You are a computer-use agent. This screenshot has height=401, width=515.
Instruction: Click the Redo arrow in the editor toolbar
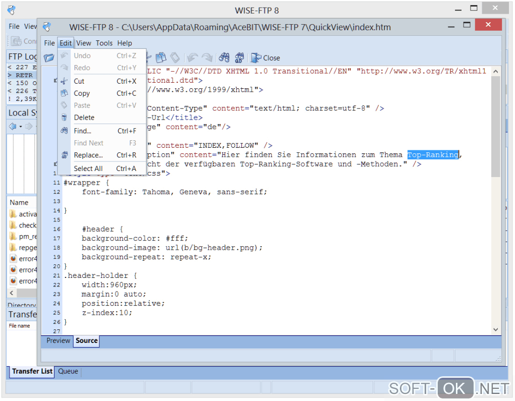[207, 58]
